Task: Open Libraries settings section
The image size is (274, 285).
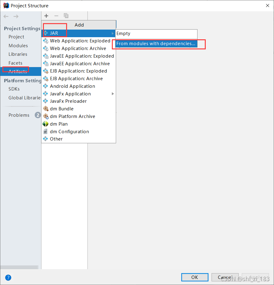Action: coord(18,54)
